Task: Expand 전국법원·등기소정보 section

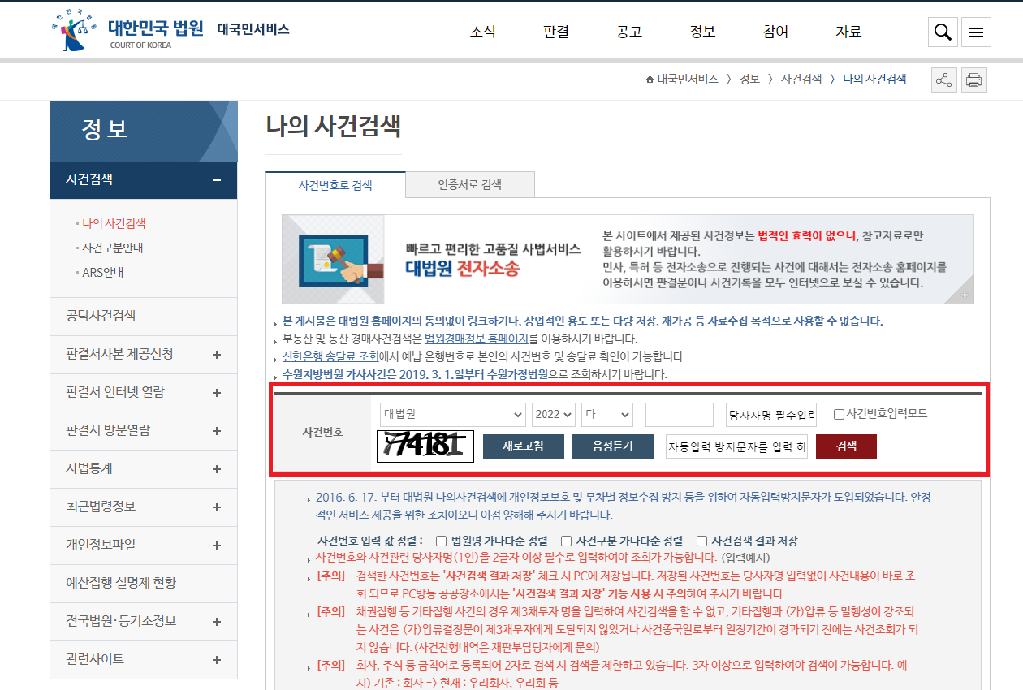Action: pyautogui.click(x=217, y=622)
